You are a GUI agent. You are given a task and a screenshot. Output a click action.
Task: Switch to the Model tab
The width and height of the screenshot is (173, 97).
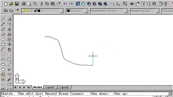(38, 87)
